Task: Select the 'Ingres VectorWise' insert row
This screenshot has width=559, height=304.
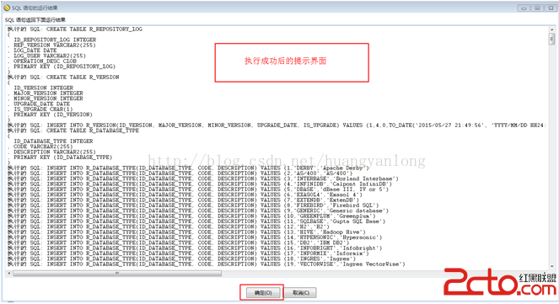Action: pos(206,264)
